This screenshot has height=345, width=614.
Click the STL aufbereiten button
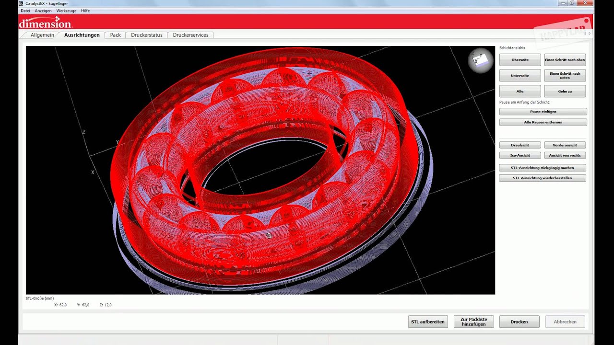[428, 322]
